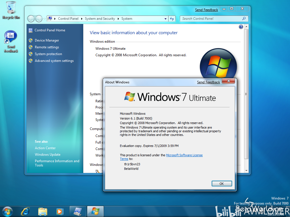Close the About Windows dialog
Viewport: 290px width, 217px height.
(229, 81)
